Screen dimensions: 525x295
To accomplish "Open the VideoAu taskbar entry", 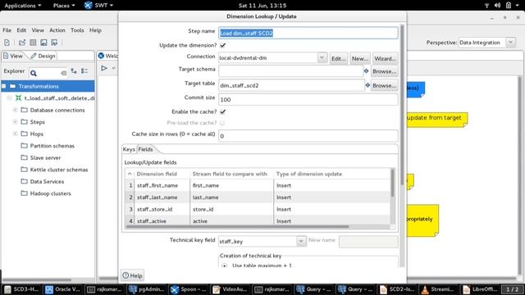I will [x=230, y=289].
